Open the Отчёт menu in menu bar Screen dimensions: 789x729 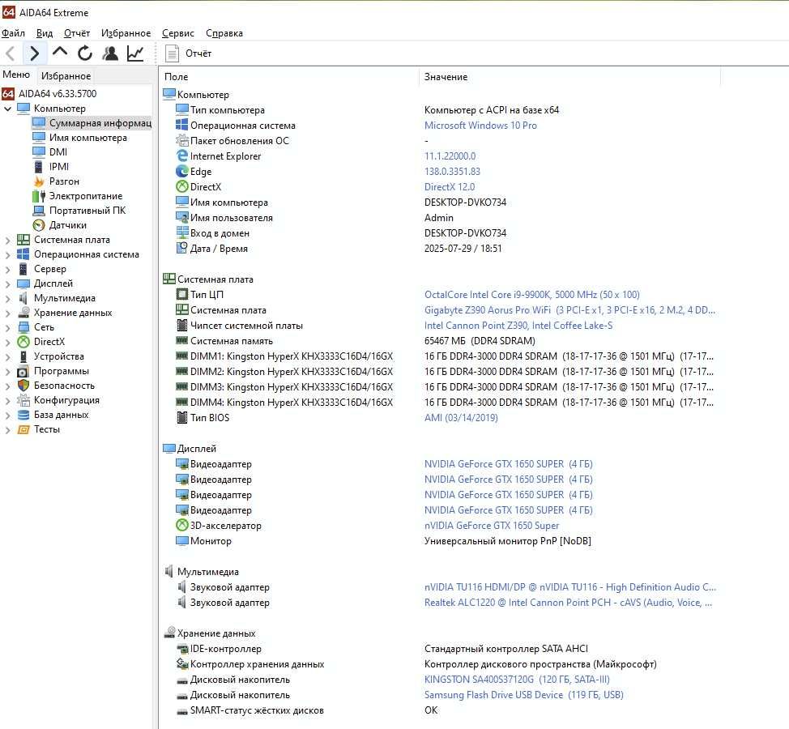coord(76,33)
